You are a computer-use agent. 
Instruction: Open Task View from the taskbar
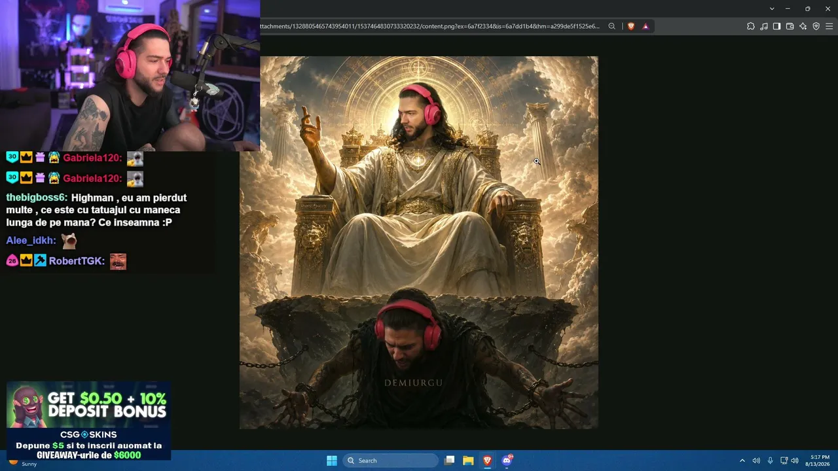click(449, 461)
